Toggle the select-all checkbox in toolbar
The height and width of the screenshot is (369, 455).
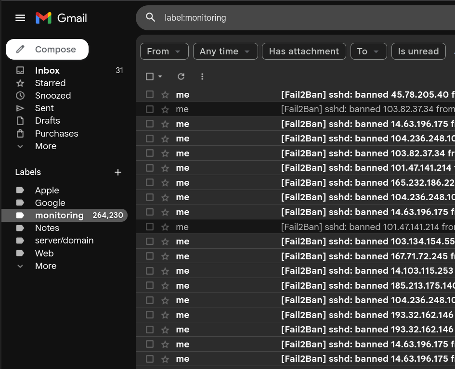150,76
